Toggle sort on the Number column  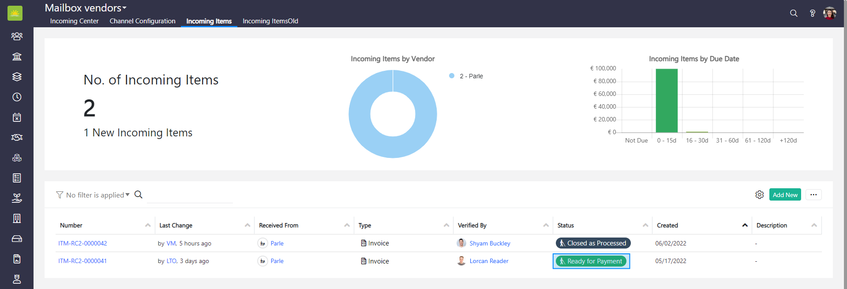click(x=147, y=225)
